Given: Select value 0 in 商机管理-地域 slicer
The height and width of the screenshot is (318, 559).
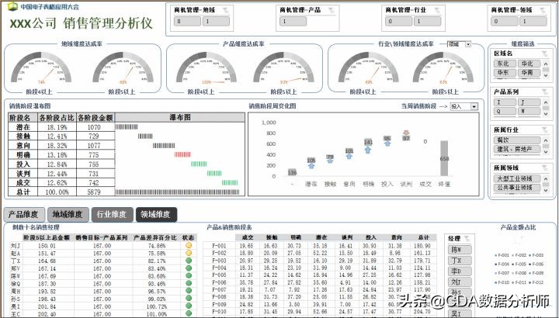Looking at the screenshot, I should point(187,22).
